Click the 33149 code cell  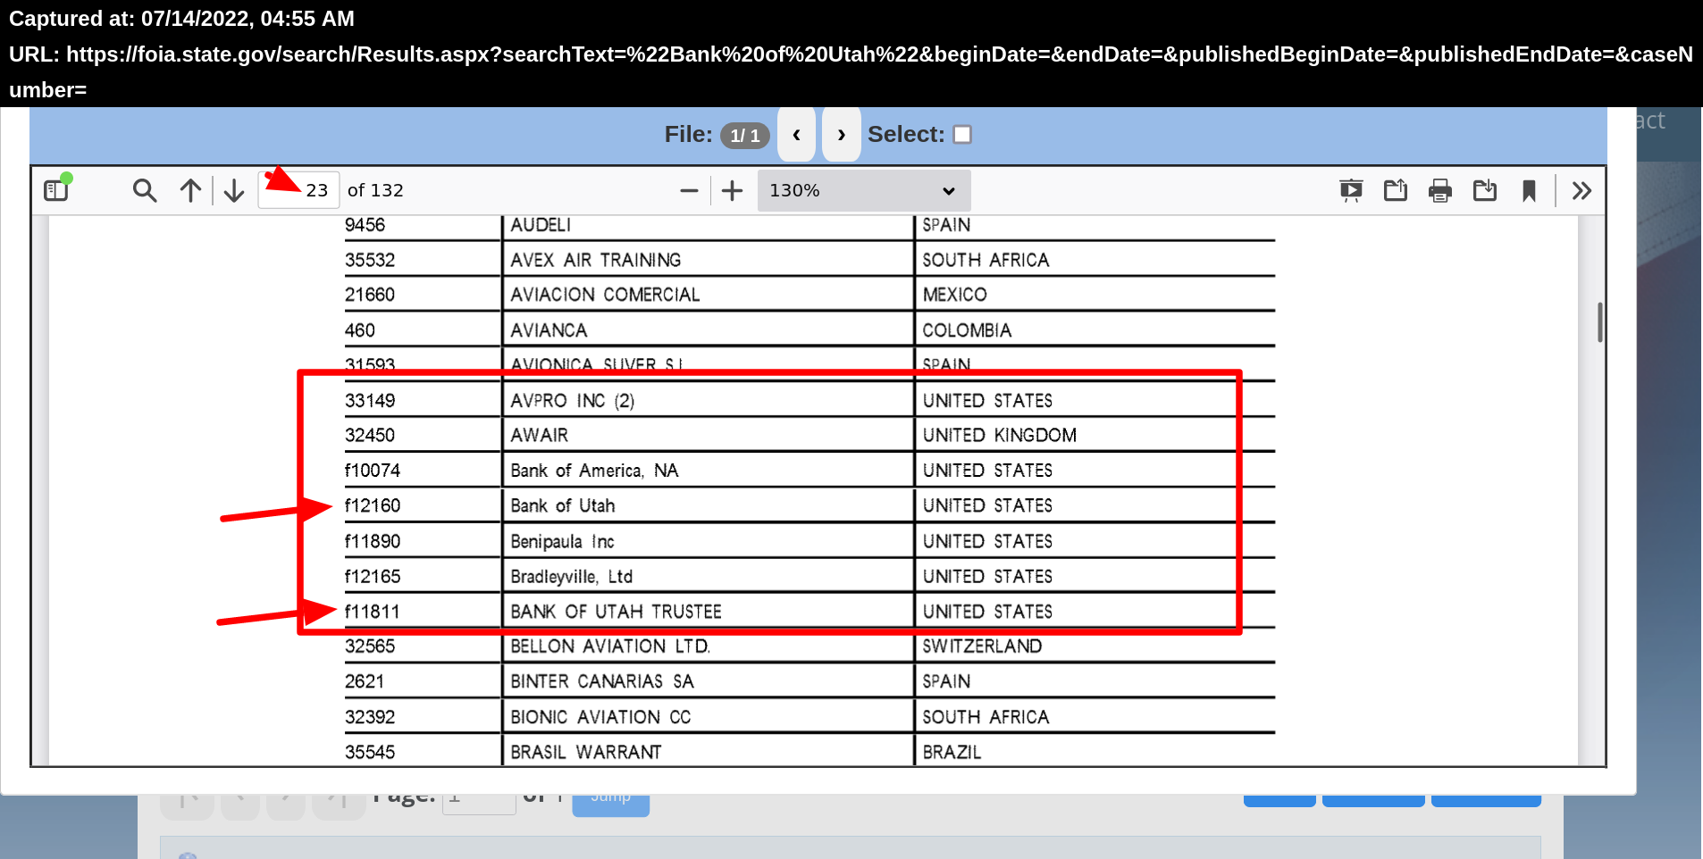[x=370, y=401]
